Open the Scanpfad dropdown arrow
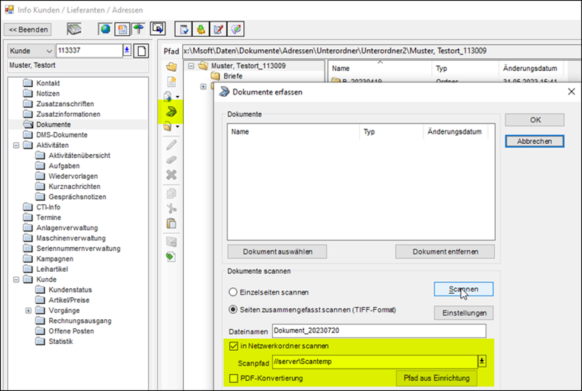 482,362
